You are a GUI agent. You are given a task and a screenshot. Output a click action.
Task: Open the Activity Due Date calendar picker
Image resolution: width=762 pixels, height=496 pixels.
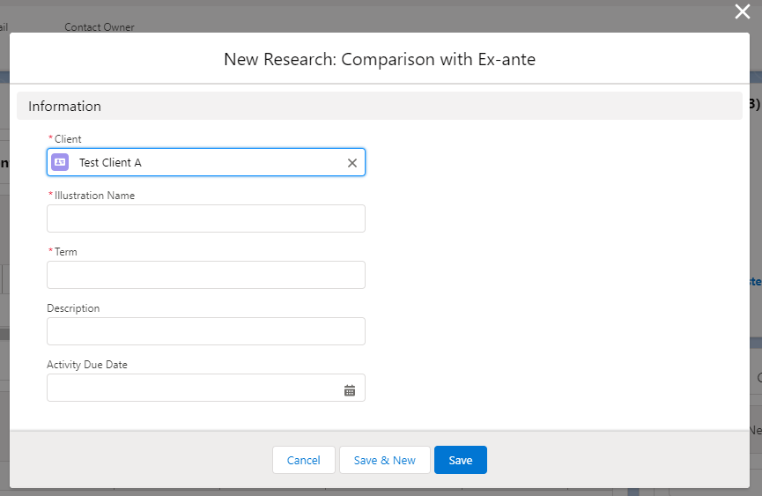[x=350, y=390]
